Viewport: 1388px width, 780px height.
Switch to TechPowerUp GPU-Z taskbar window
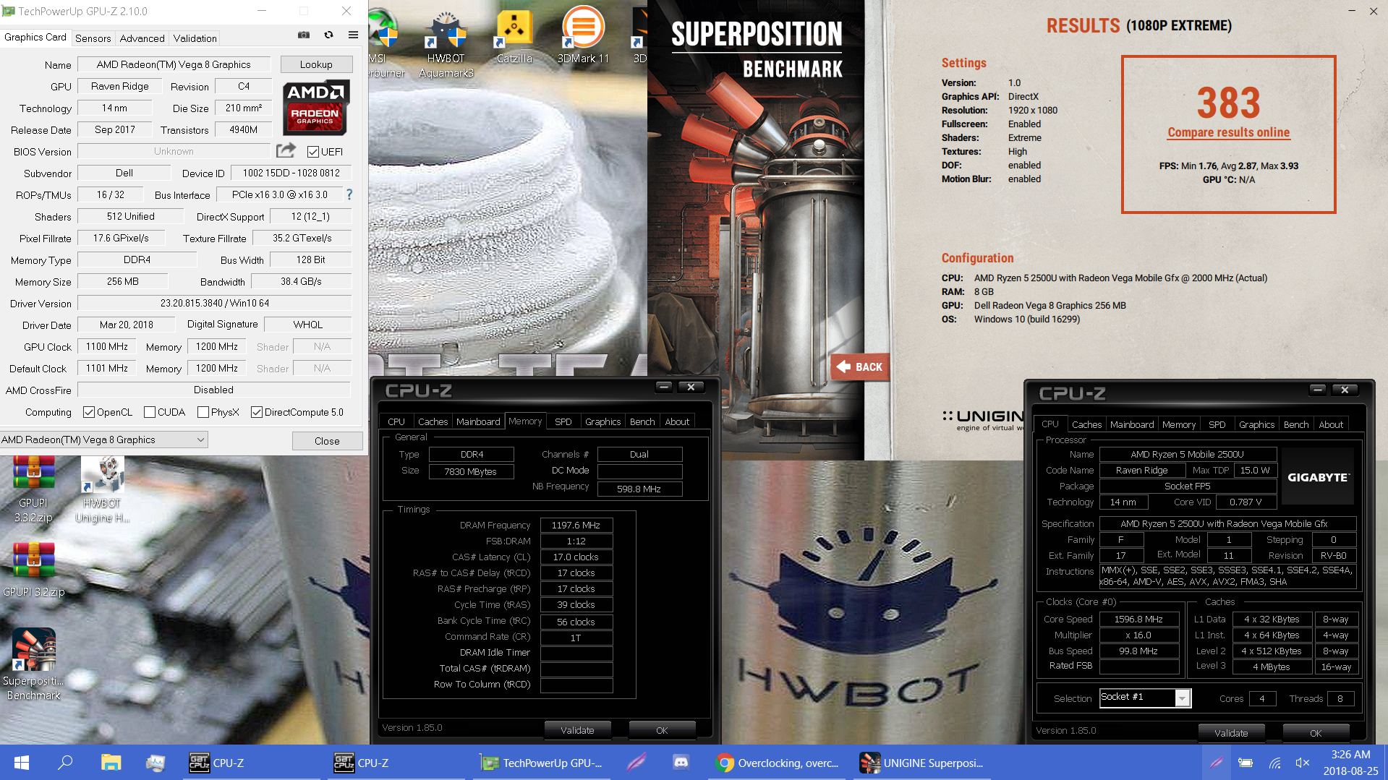click(x=542, y=763)
